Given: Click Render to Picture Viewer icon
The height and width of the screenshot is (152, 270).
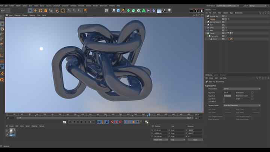Looking at the screenshot, I should (x=196, y=11).
